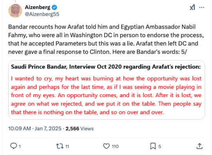212x155 pixels.
Task: Open Aizenberg's profile avatar
Action: pos(15,11)
